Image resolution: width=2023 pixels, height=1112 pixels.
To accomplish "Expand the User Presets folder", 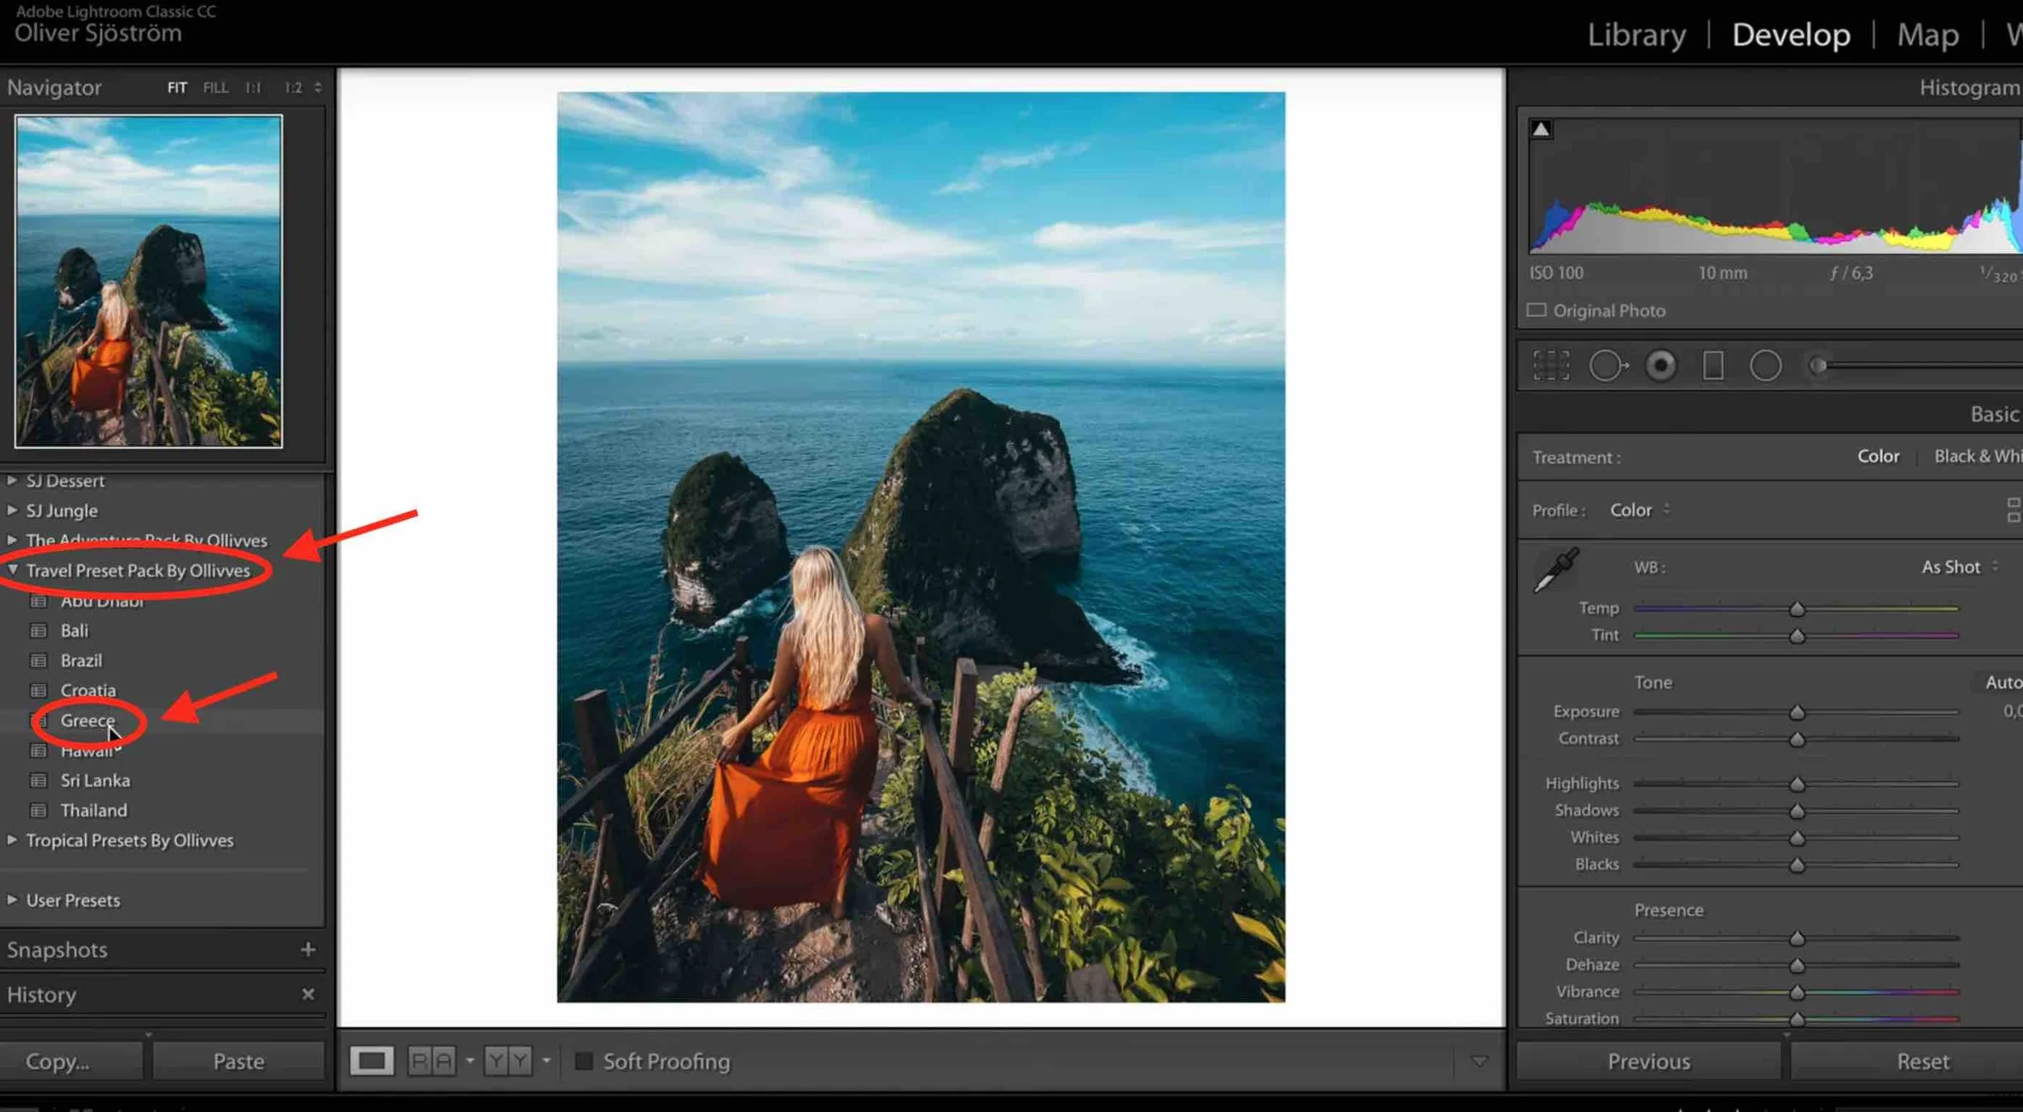I will click(x=12, y=900).
